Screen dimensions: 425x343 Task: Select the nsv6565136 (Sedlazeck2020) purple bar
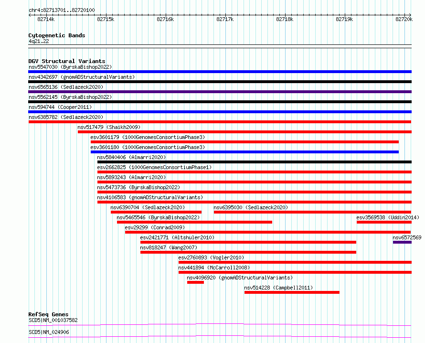click(220, 92)
